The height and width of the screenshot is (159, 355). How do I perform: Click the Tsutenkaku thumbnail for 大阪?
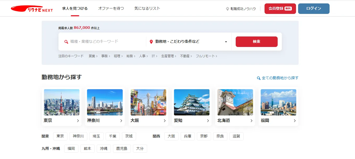(148, 102)
